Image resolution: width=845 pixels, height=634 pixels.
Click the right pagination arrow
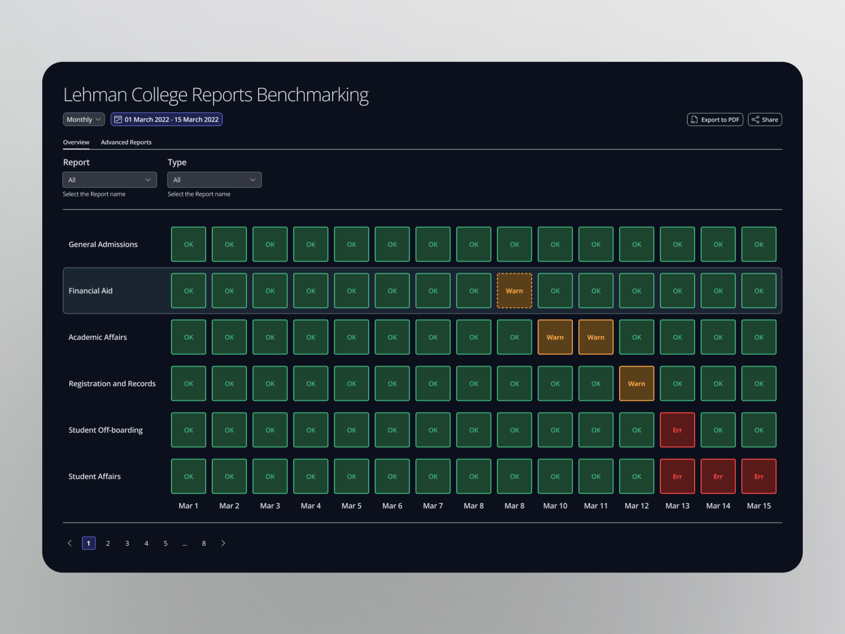click(x=223, y=543)
